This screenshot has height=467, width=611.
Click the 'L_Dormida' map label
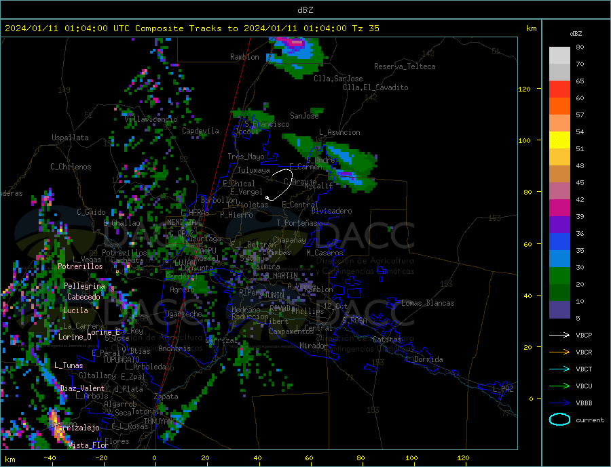click(x=425, y=359)
